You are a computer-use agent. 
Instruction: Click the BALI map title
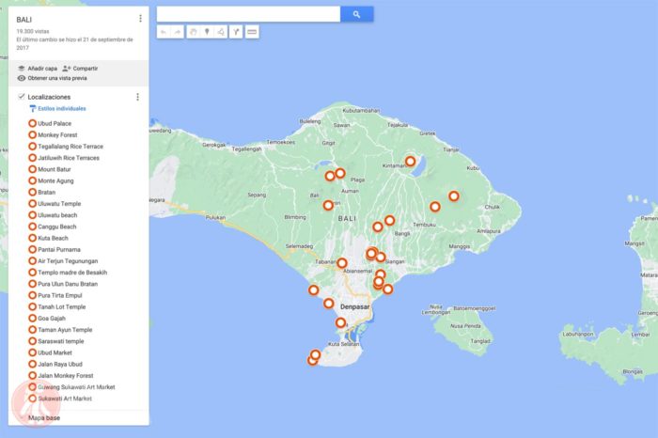click(23, 20)
